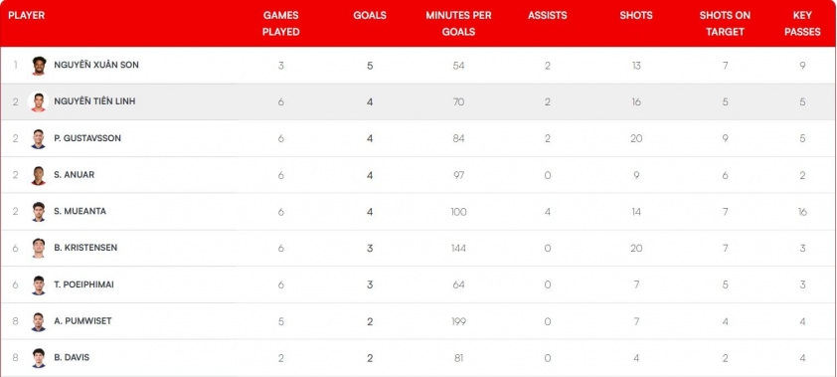This screenshot has width=837, height=377.
Task: Open B. Davis player name link
Action: [72, 358]
